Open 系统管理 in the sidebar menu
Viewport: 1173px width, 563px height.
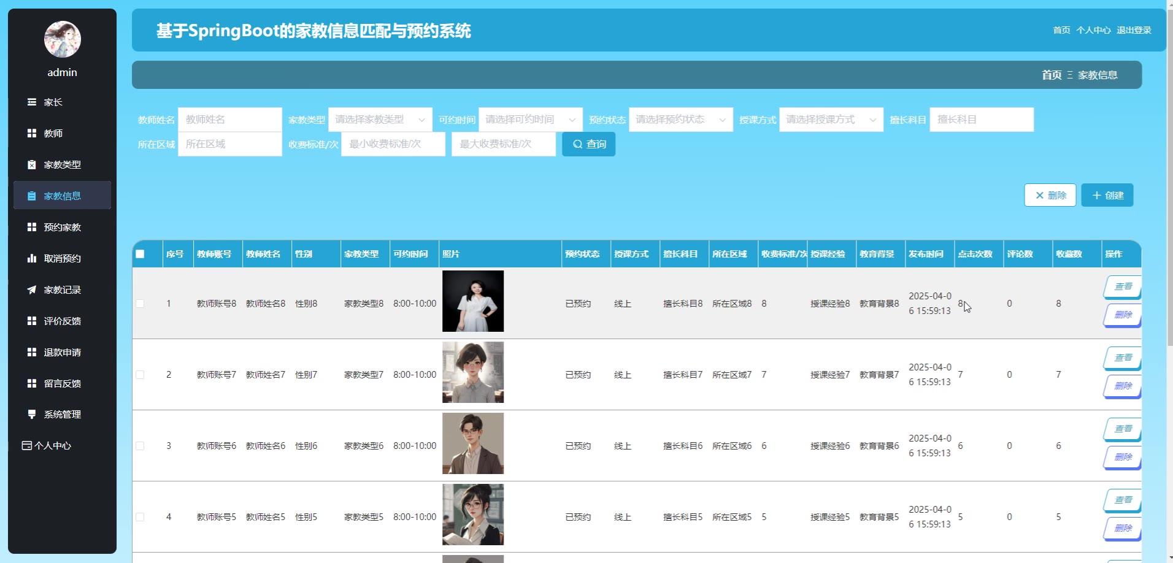[63, 414]
